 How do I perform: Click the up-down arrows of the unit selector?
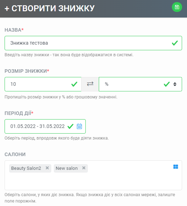point(175,84)
